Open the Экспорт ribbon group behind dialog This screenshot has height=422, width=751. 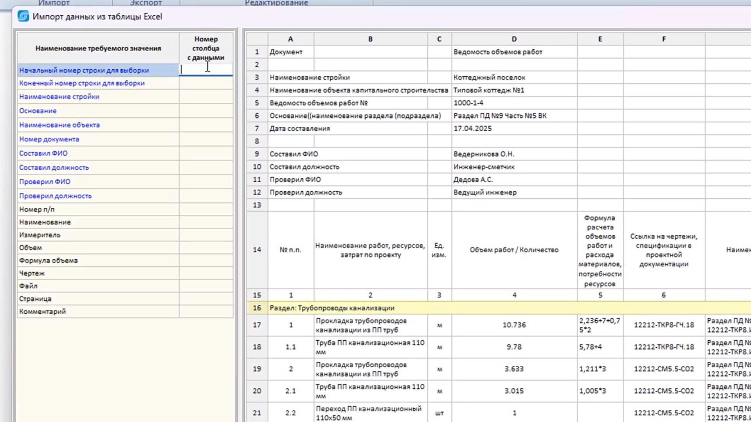coord(146,3)
